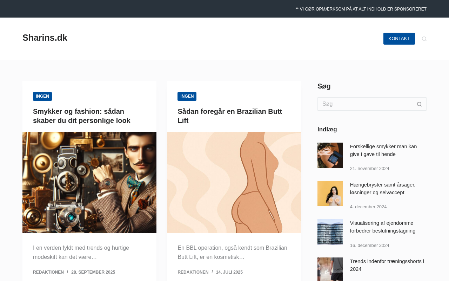Open Trends indenfor træningsshorts post
449x281 pixels.
[x=387, y=265]
